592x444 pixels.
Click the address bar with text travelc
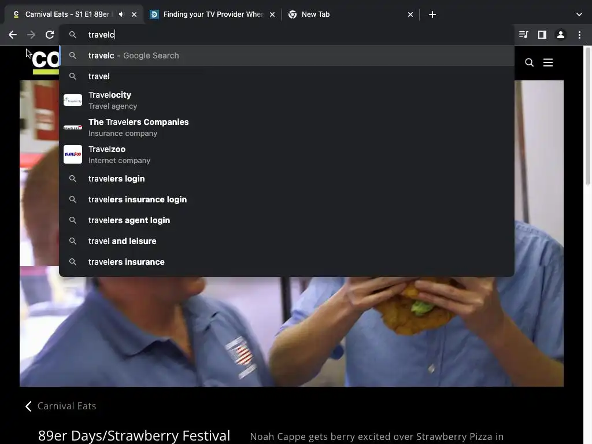[287, 35]
